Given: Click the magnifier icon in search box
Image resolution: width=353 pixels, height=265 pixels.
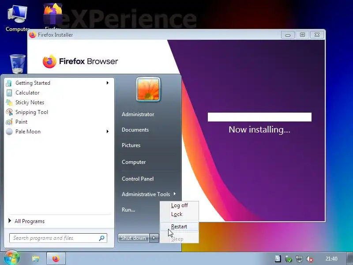Looking at the screenshot, I should (102, 238).
